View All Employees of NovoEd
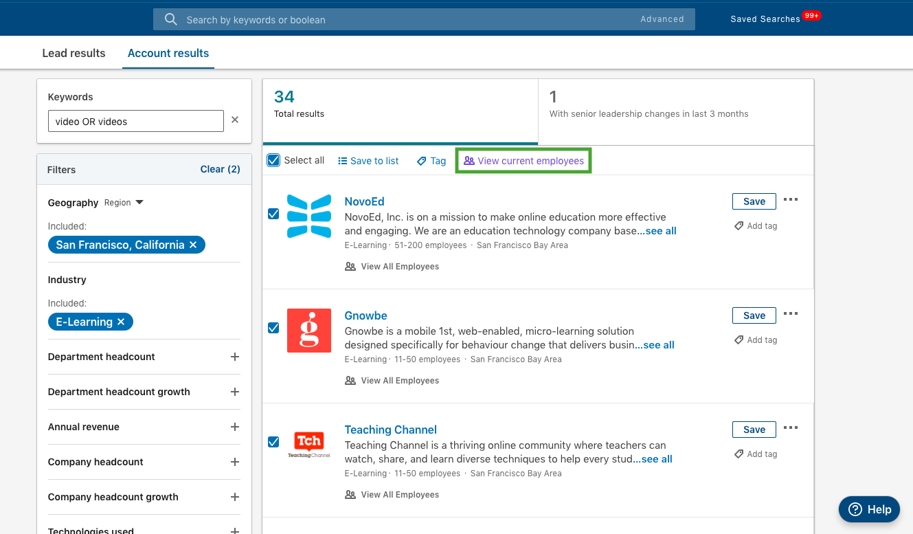This screenshot has width=913, height=534. (x=392, y=266)
